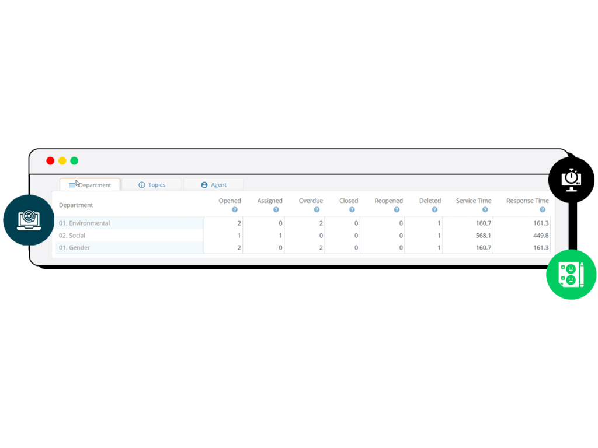Viewport: 598px width, 448px height.
Task: Click the yellow minimize window dot
Action: click(x=62, y=161)
